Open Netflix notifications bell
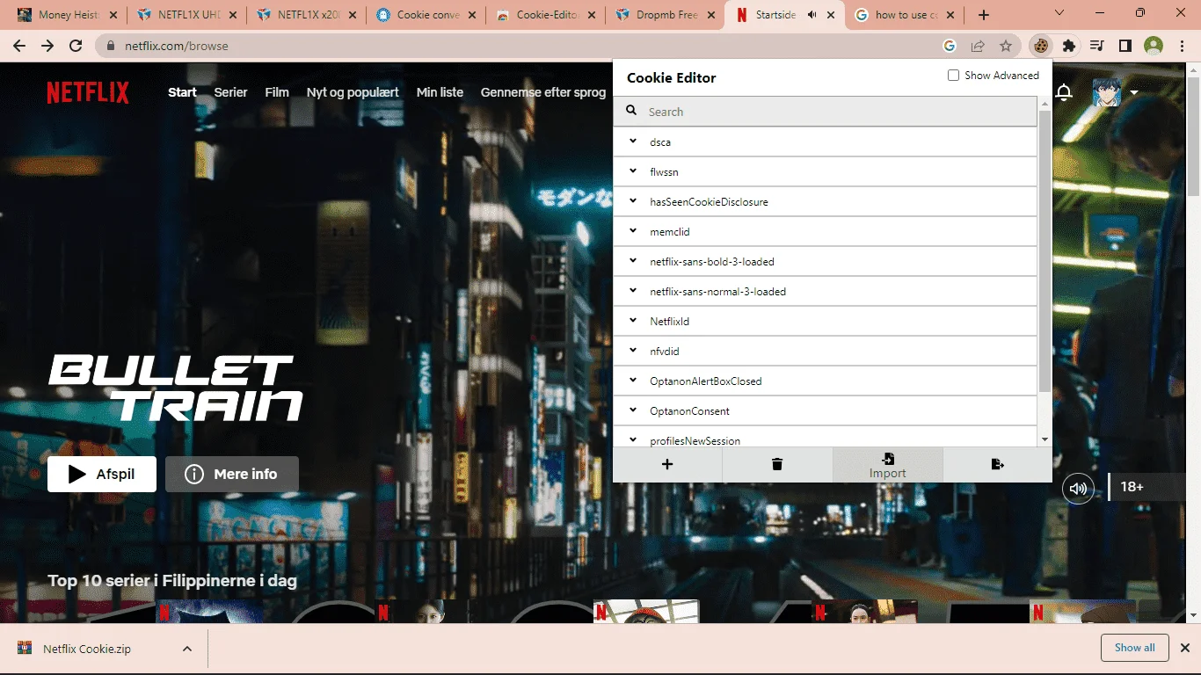 [1064, 92]
